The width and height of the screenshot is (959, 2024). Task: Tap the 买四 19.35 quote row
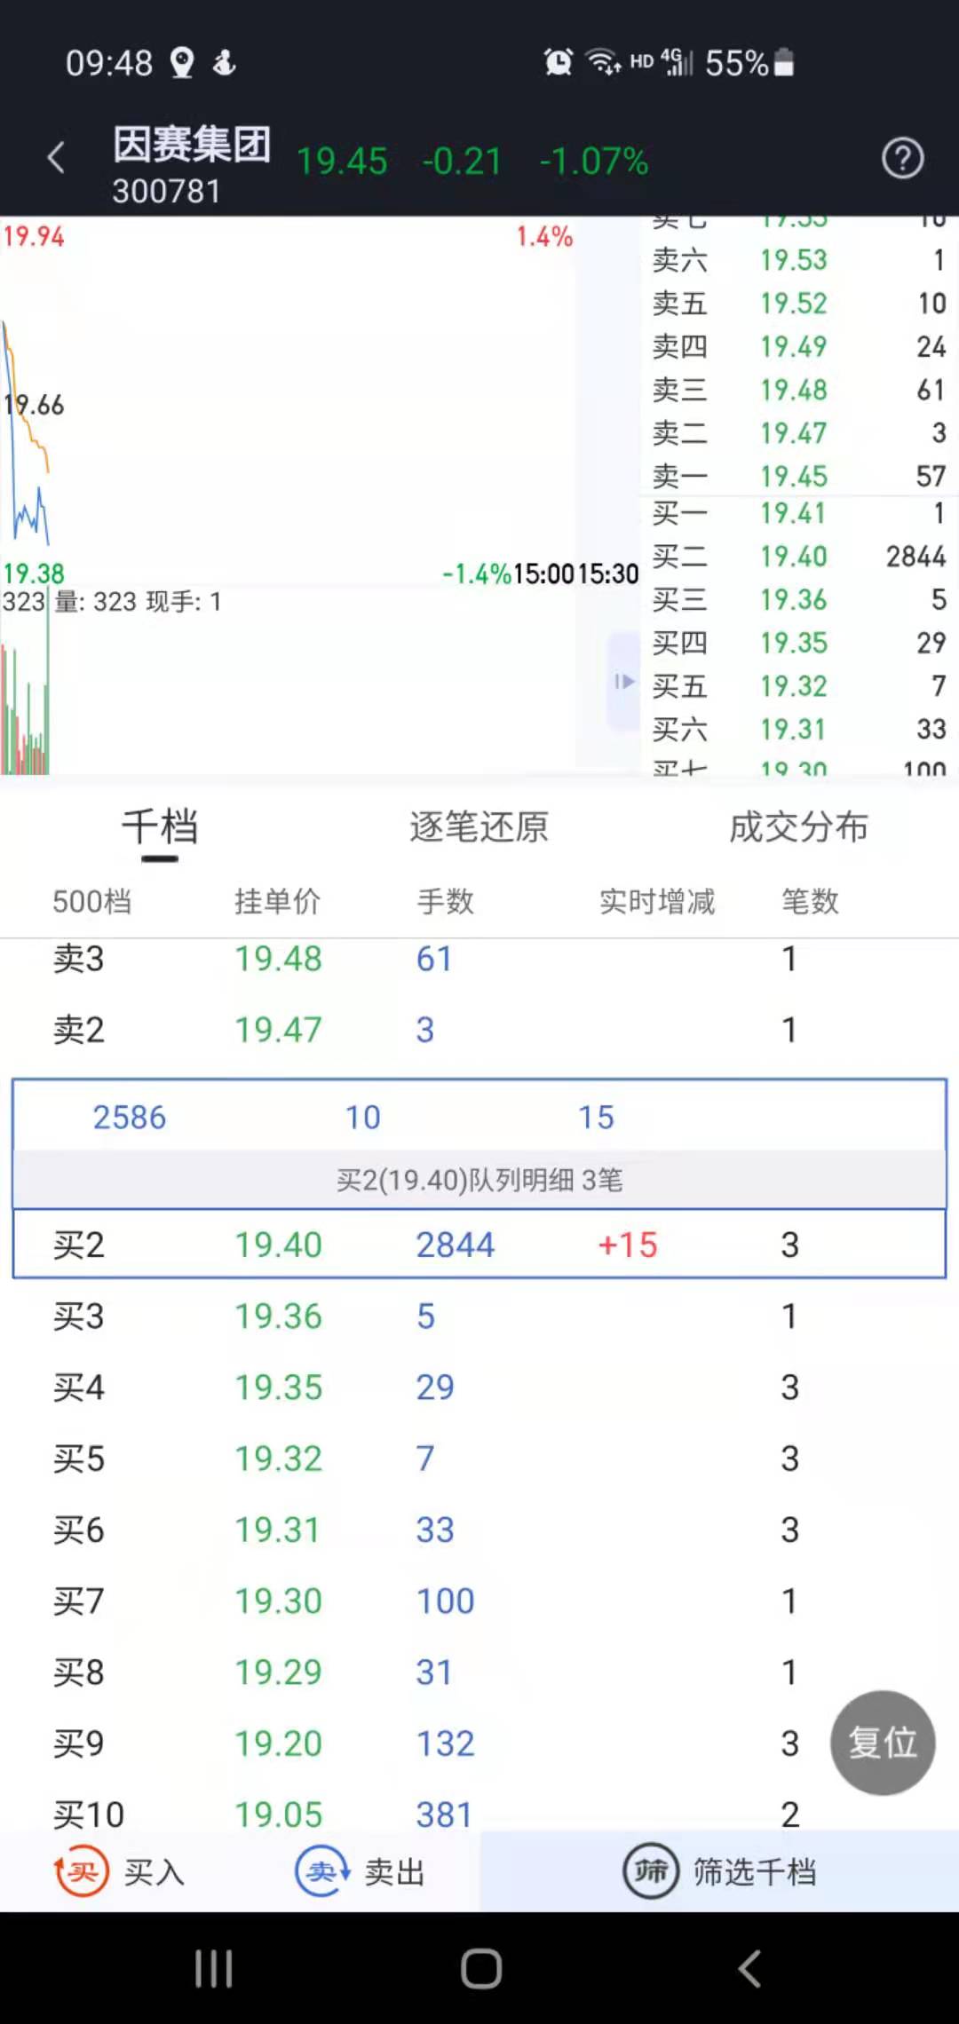click(799, 643)
